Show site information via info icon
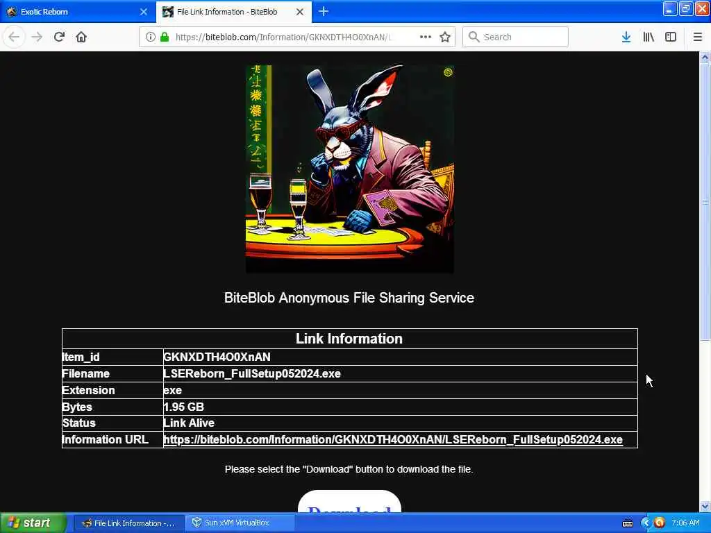711x533 pixels. click(x=151, y=37)
